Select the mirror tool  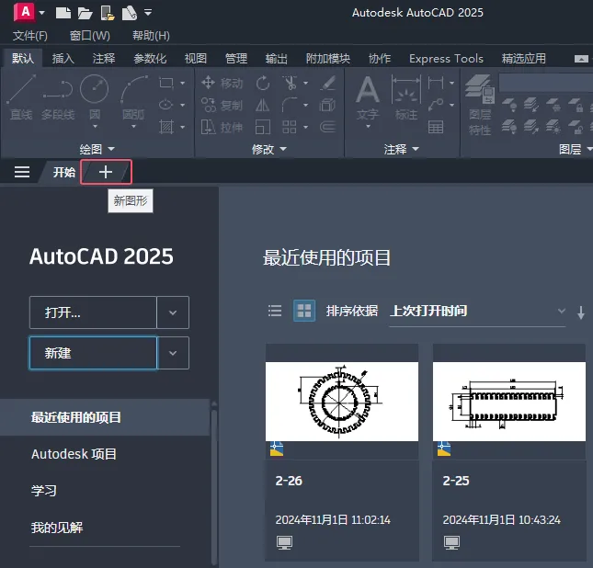tap(262, 105)
